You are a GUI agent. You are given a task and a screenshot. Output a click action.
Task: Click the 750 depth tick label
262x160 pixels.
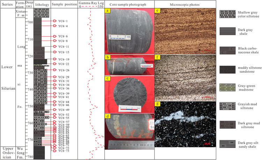coord(30,106)
